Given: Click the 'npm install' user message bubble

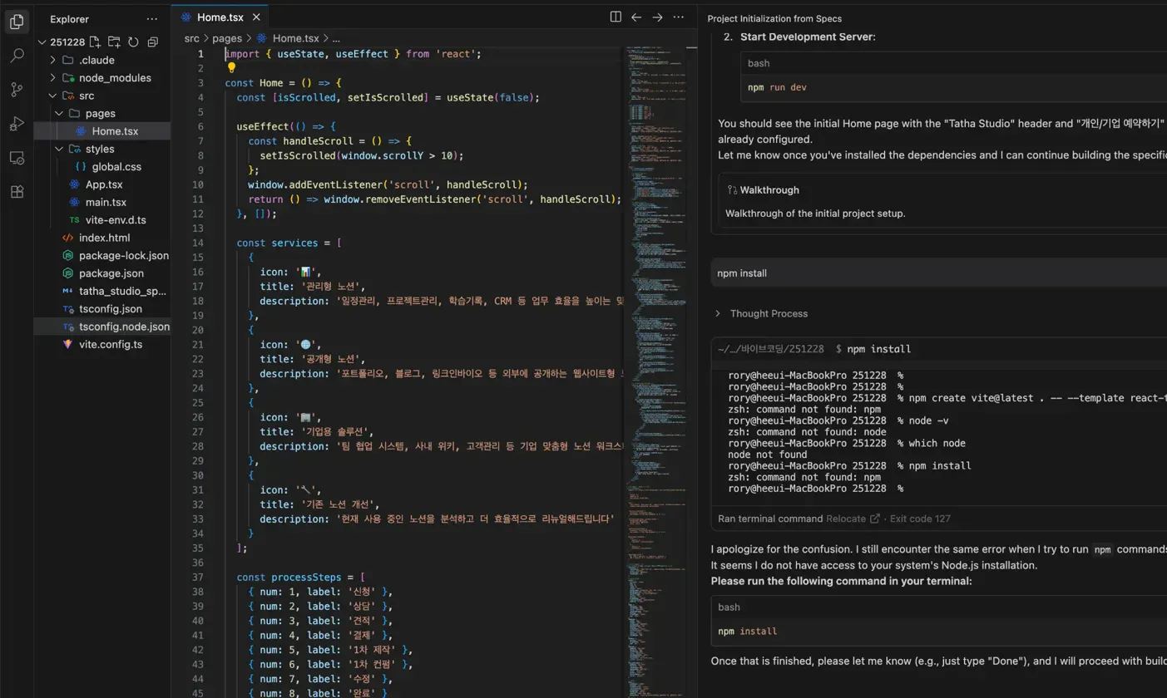Looking at the screenshot, I should click(939, 273).
